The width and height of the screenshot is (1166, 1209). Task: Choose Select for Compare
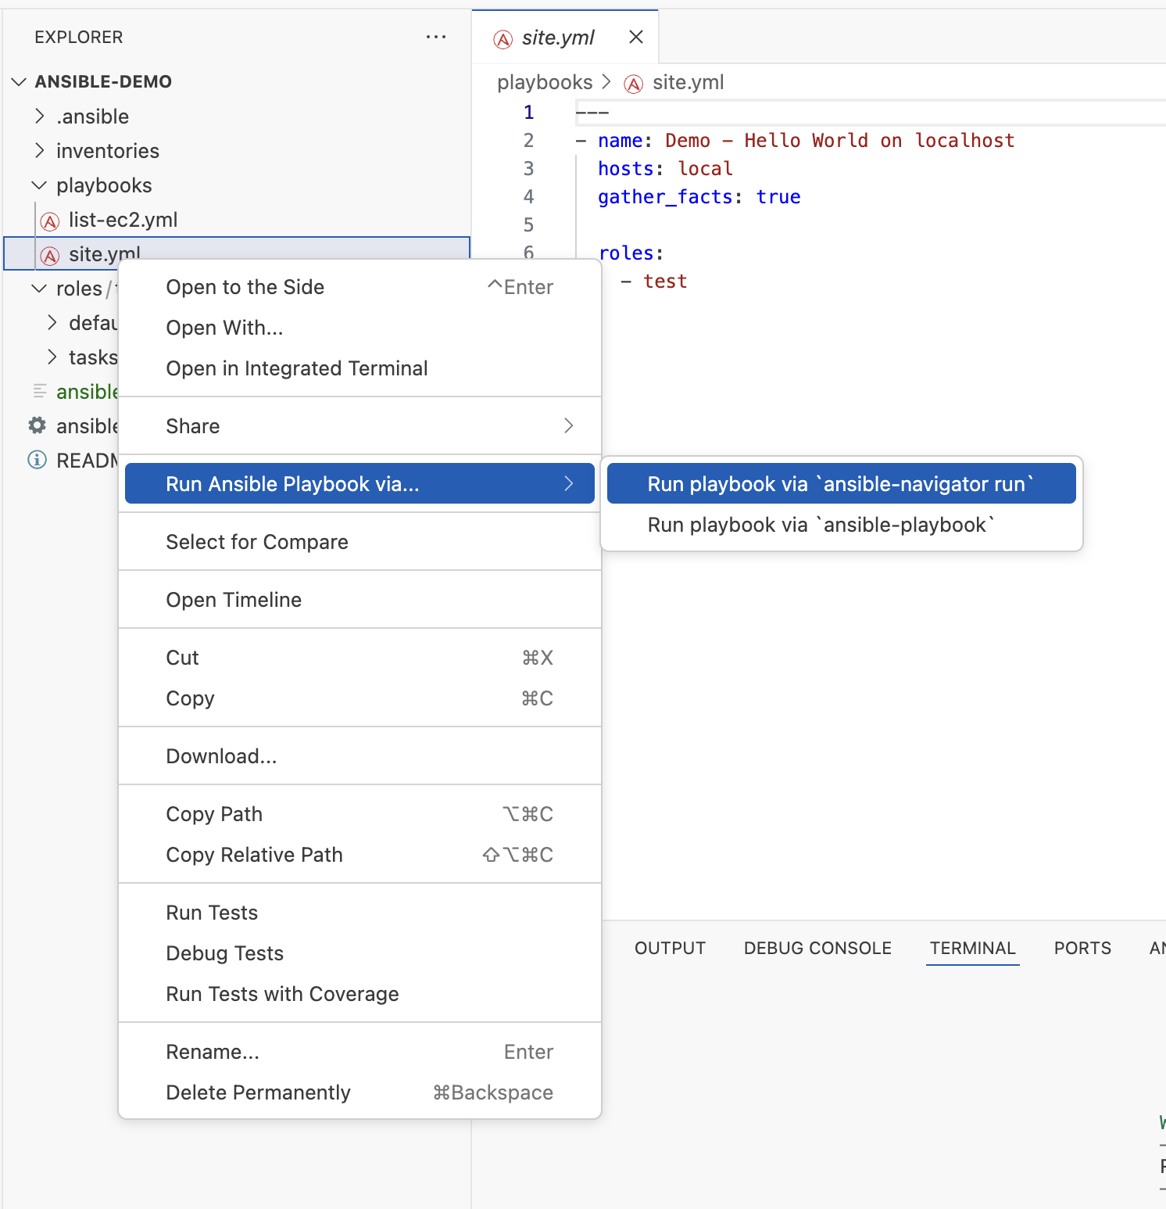(x=359, y=542)
